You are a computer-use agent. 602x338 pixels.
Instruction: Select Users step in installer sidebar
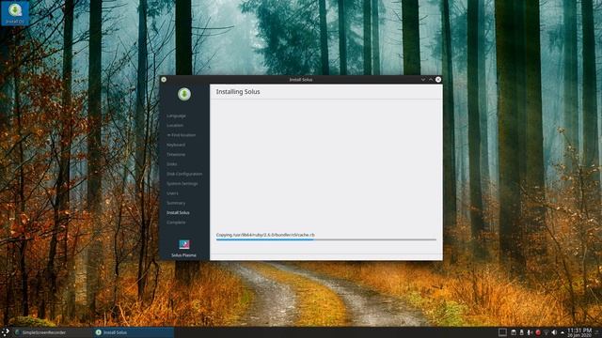coord(172,193)
